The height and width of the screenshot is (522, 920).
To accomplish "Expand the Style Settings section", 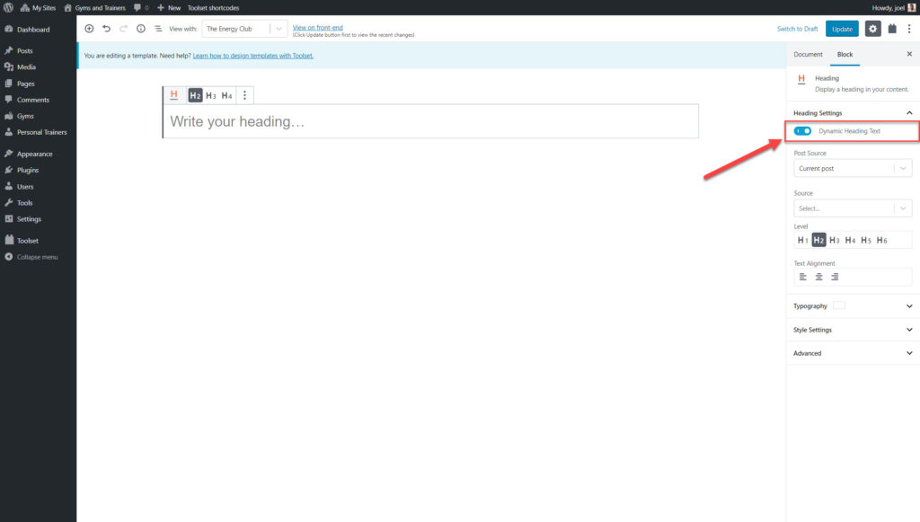I will click(x=853, y=330).
